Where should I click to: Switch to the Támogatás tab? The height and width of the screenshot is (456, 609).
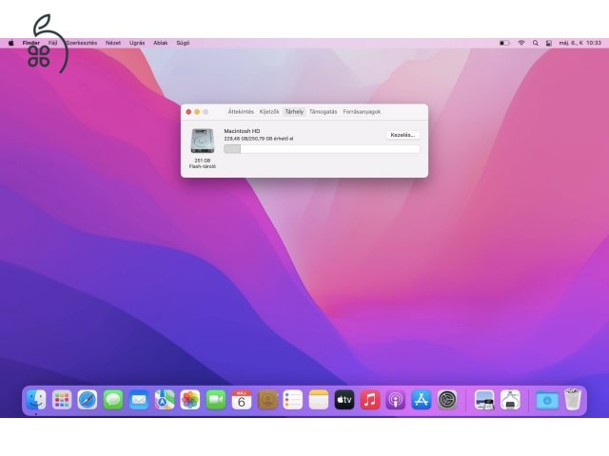(324, 112)
